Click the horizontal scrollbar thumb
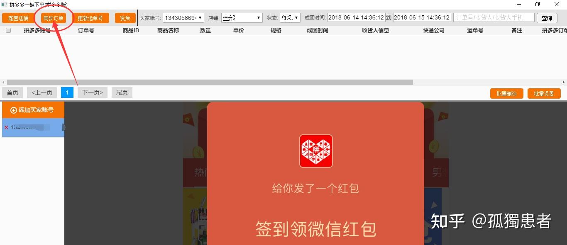The height and width of the screenshot is (245, 567). click(210, 82)
